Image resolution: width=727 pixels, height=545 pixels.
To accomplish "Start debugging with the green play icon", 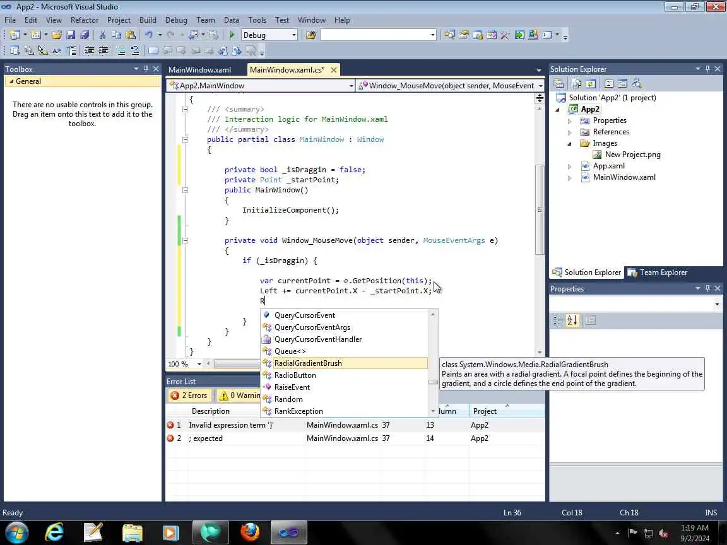I will click(232, 35).
